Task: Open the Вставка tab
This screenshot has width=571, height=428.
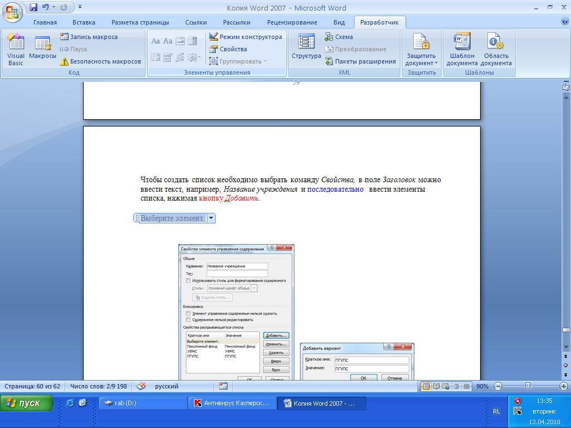Action: coord(84,22)
